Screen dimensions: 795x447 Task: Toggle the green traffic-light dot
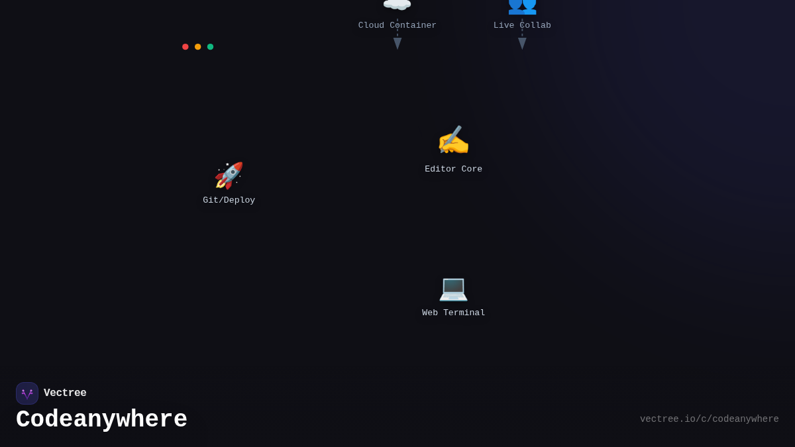click(x=210, y=46)
